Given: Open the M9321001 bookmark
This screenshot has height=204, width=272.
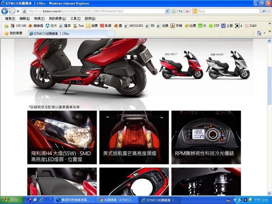Looking at the screenshot, I should click(134, 26).
